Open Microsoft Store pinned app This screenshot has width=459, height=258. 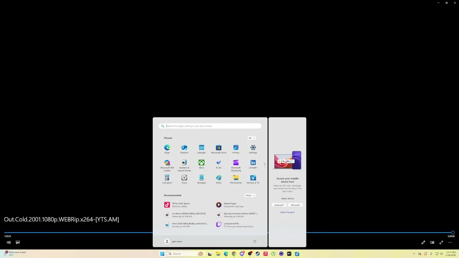coord(219,149)
